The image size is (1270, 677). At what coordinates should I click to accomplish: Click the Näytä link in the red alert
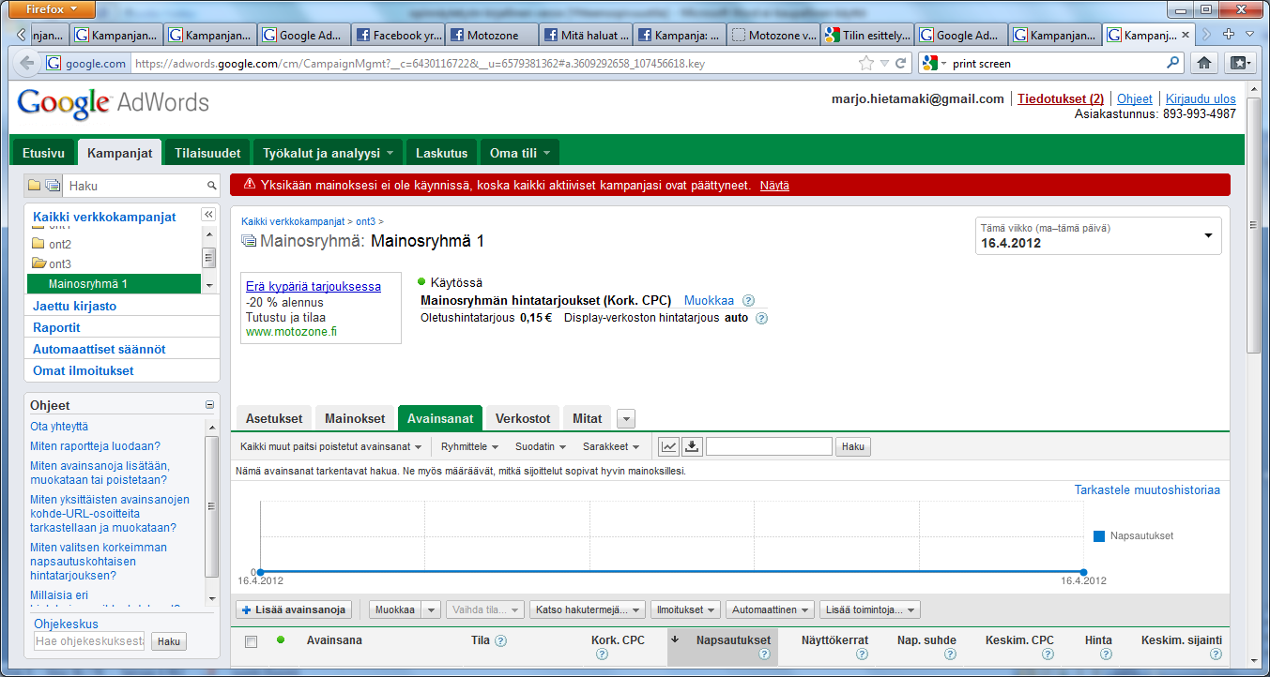(774, 186)
